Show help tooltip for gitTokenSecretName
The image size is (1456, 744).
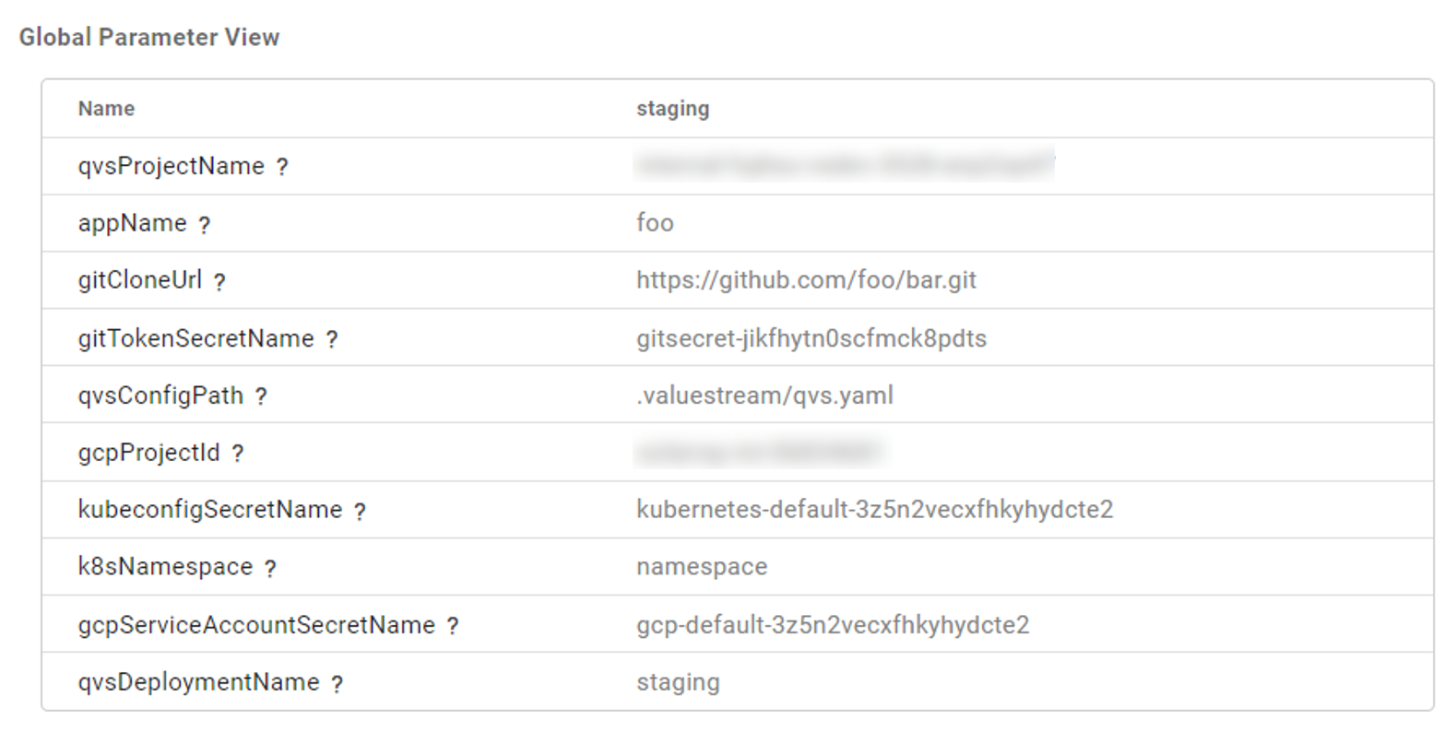[331, 339]
